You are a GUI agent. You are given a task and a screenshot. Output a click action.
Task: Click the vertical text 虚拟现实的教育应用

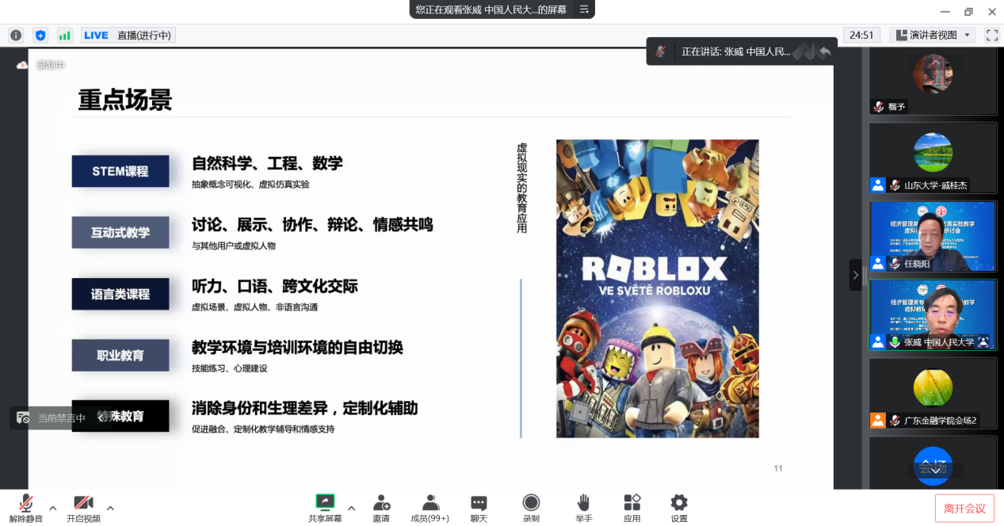point(521,188)
